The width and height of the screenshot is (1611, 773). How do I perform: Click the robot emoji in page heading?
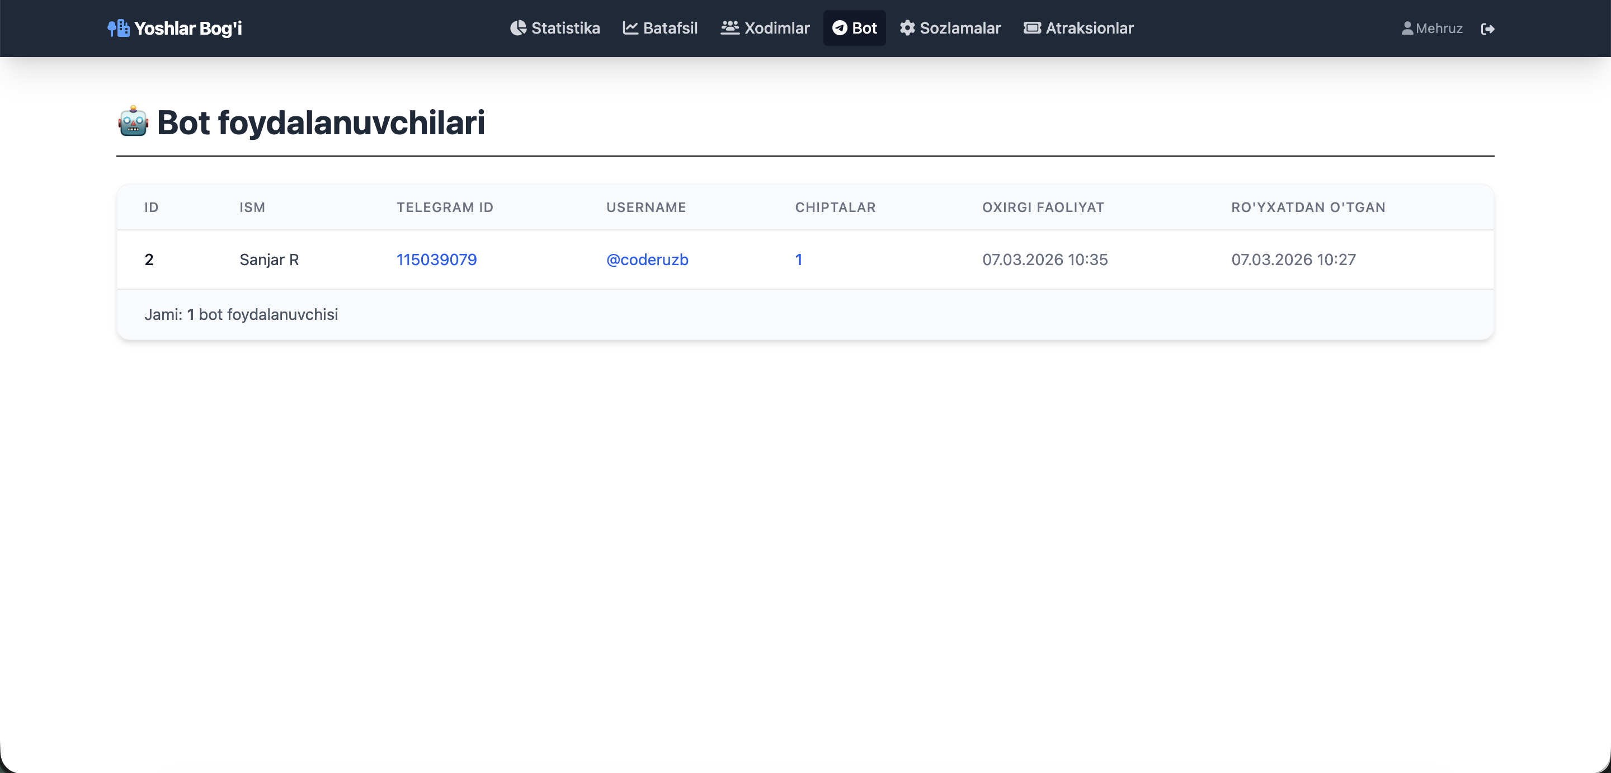[133, 122]
